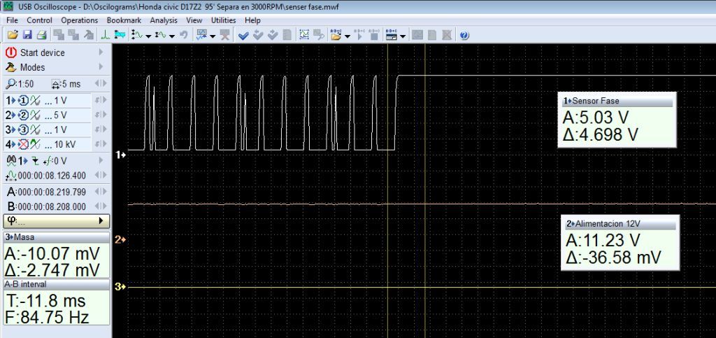Expand the Modes submenu arrow
Viewport: 716px width, 338px height.
click(101, 67)
